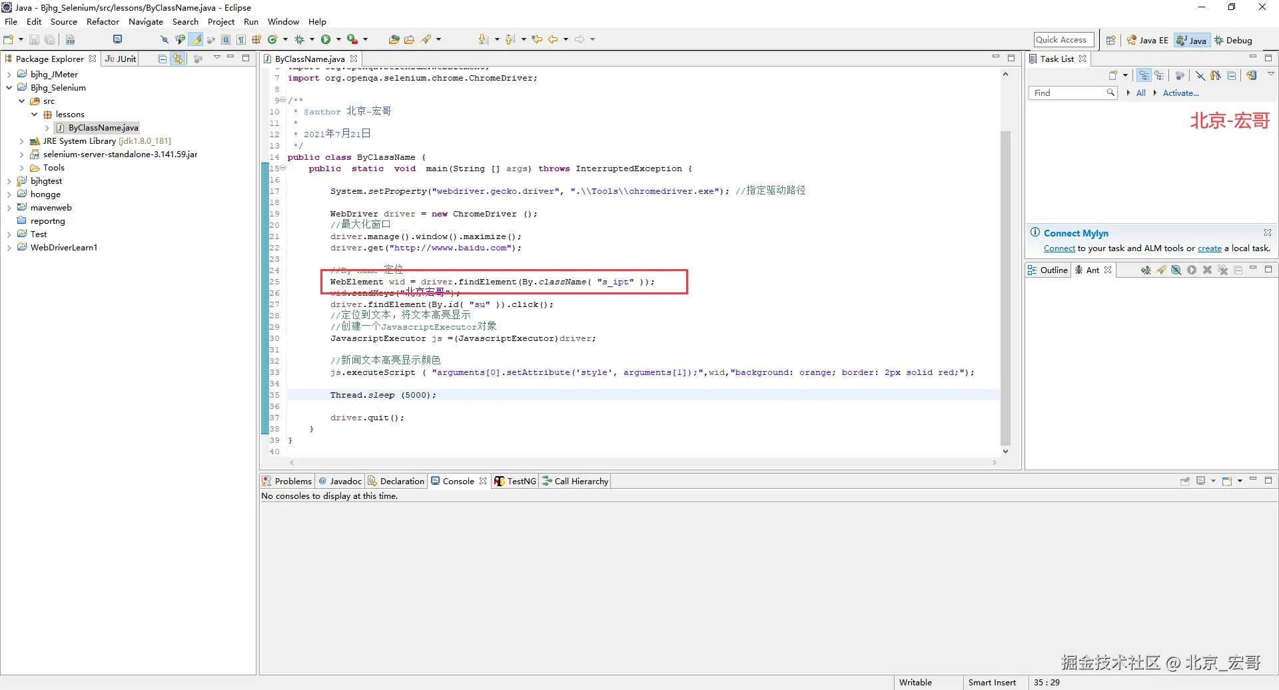Expand the bjhg_JMeter project node
Screen dimensions: 1279x690
[x=9, y=75]
